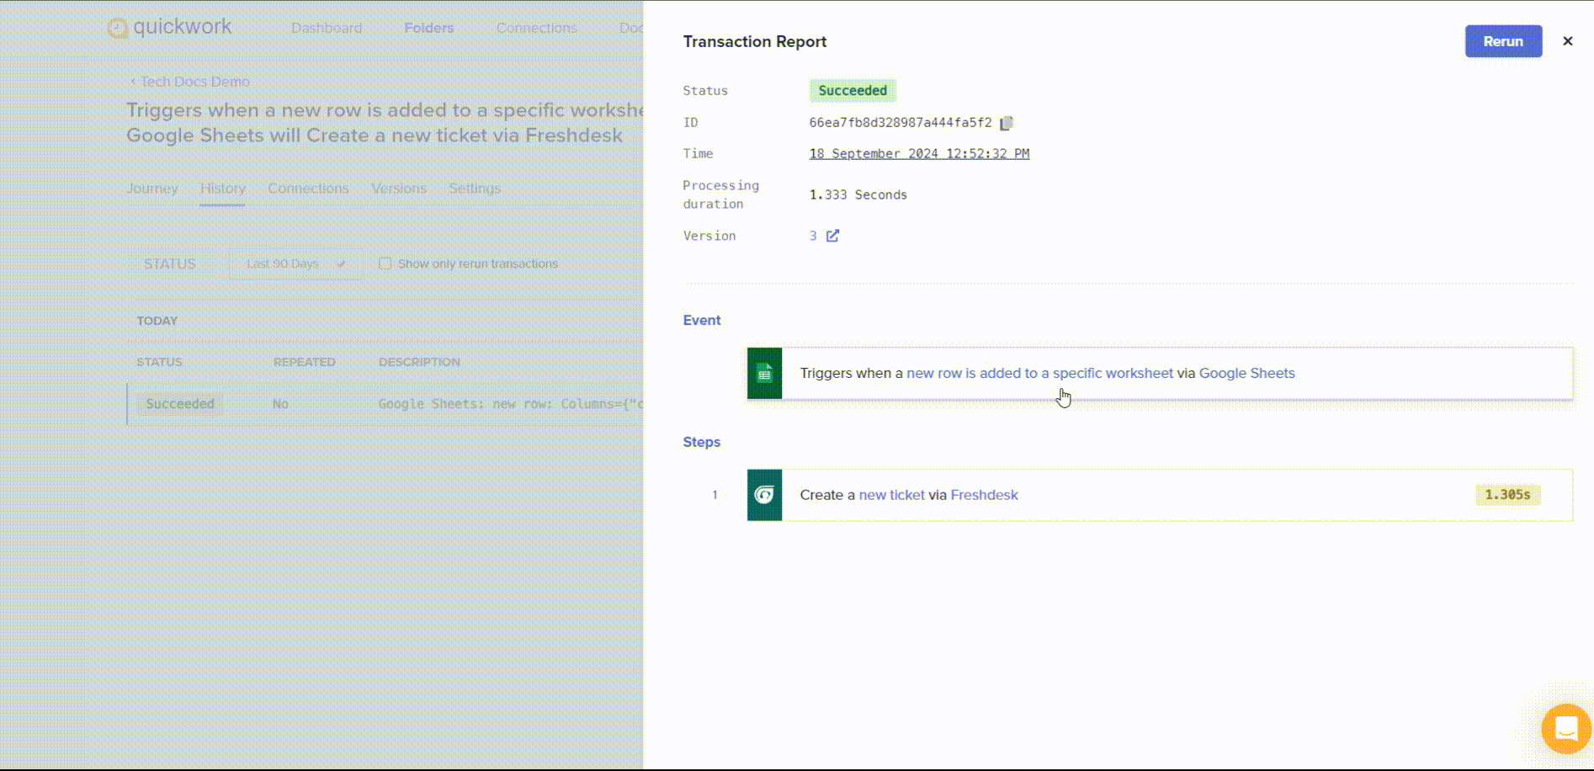
Task: Open version 3 via the external link icon
Action: tap(832, 236)
